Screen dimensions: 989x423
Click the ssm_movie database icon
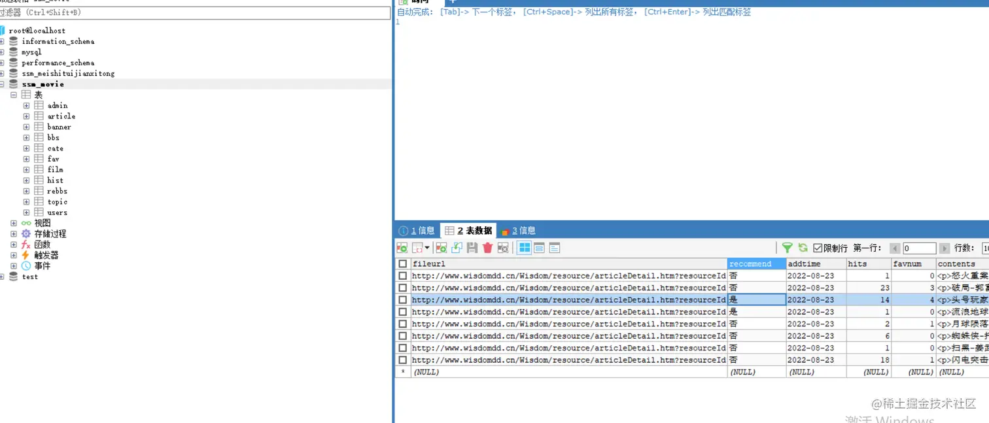tap(13, 84)
